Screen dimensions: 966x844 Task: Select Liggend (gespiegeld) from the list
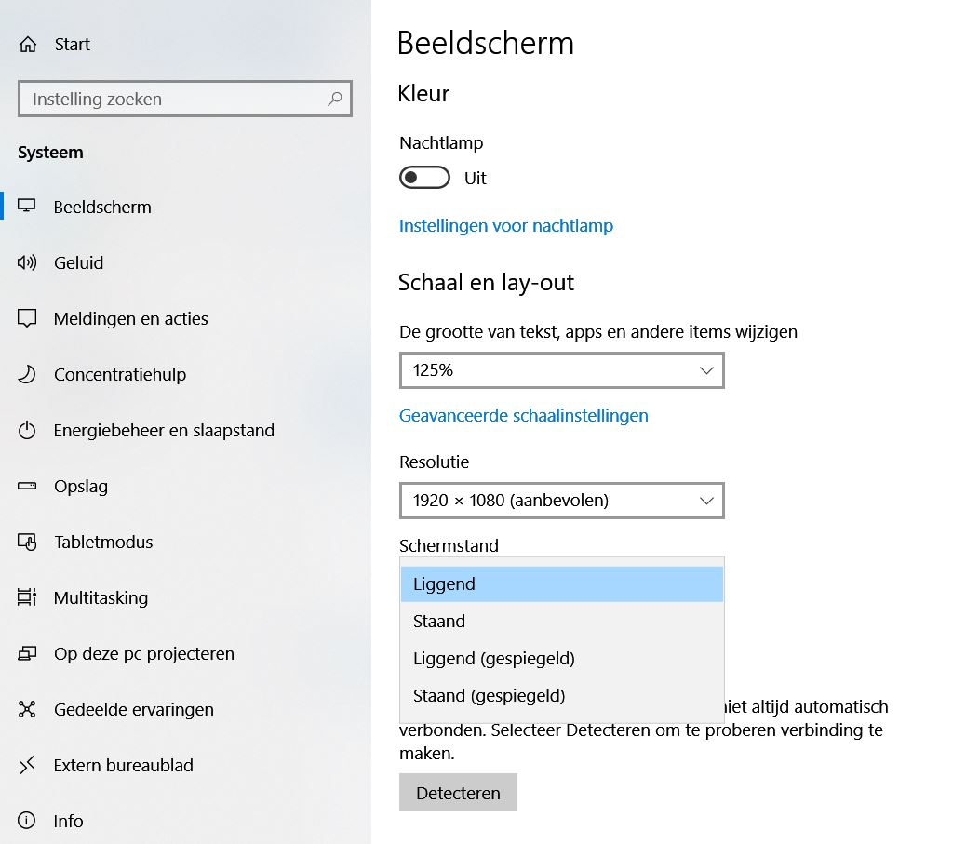coord(494,659)
